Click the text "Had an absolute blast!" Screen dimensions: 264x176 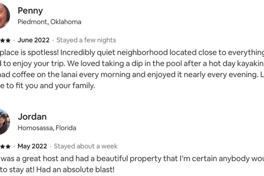75,170
